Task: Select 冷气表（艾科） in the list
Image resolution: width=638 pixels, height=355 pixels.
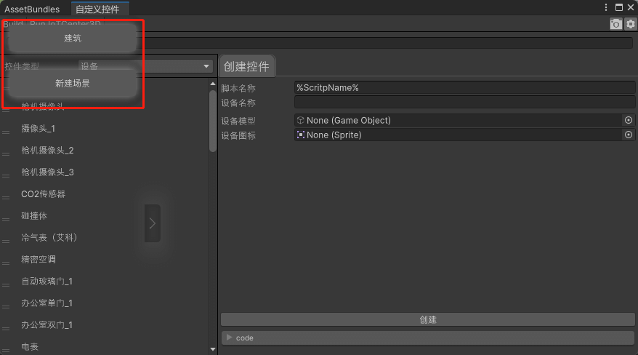Action: [x=49, y=238]
